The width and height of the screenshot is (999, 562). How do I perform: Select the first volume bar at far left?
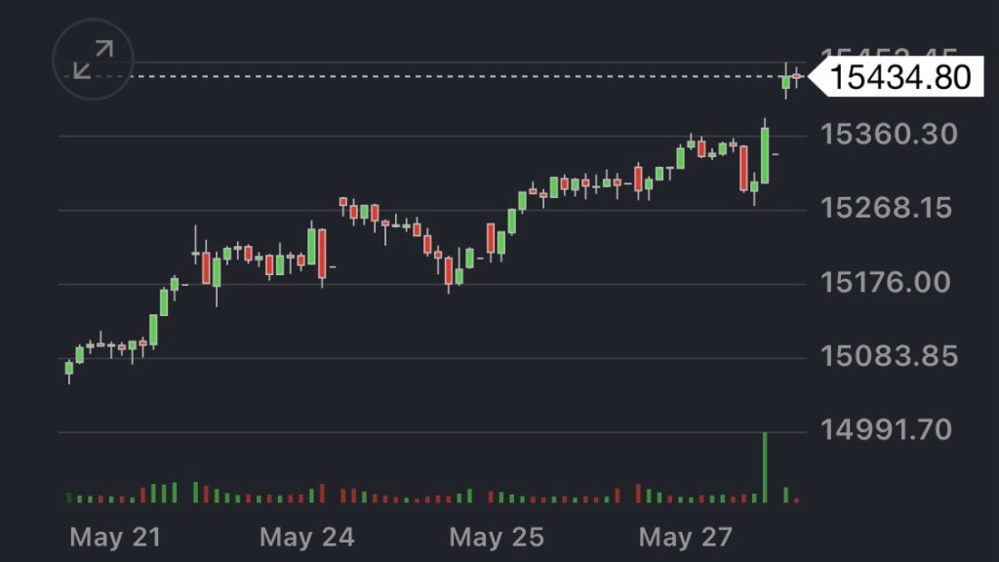69,498
